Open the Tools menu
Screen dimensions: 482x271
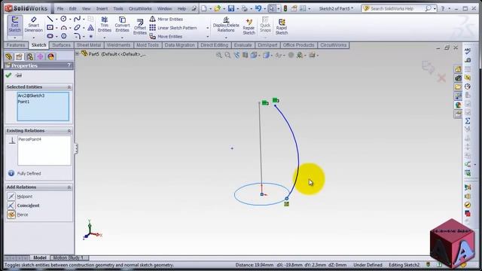coord(118,8)
